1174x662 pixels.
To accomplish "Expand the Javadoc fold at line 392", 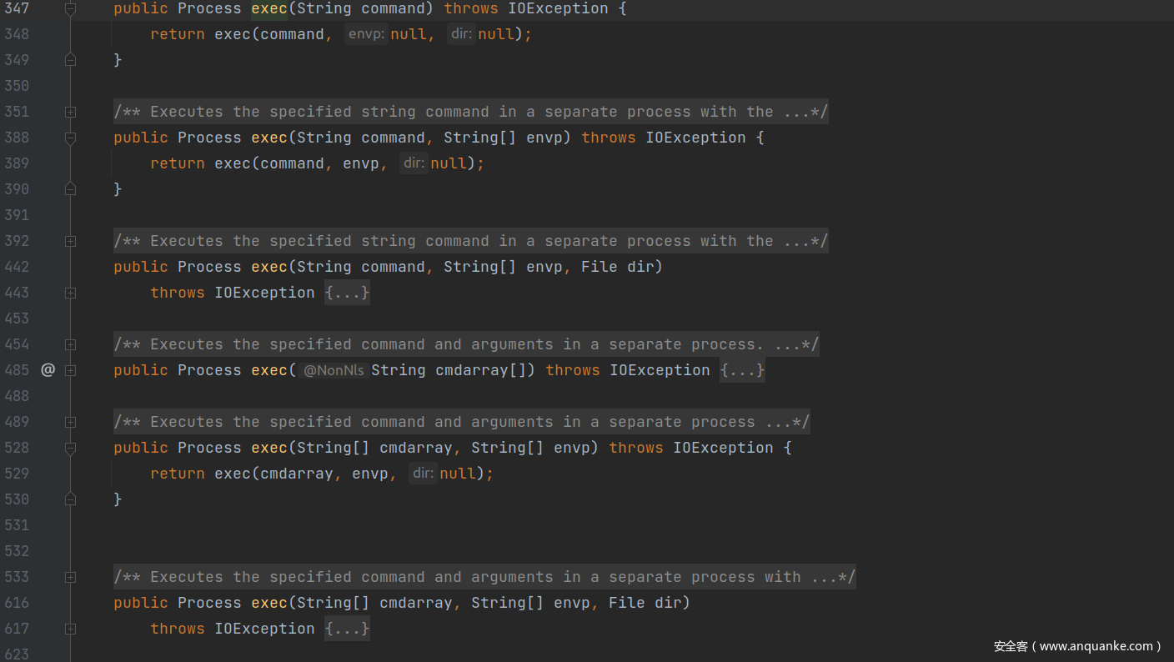I will click(x=70, y=241).
